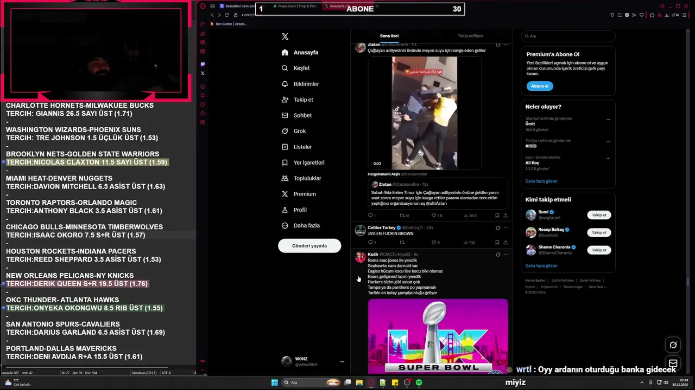Follow Shams Charania with Takip et button

[x=599, y=250]
